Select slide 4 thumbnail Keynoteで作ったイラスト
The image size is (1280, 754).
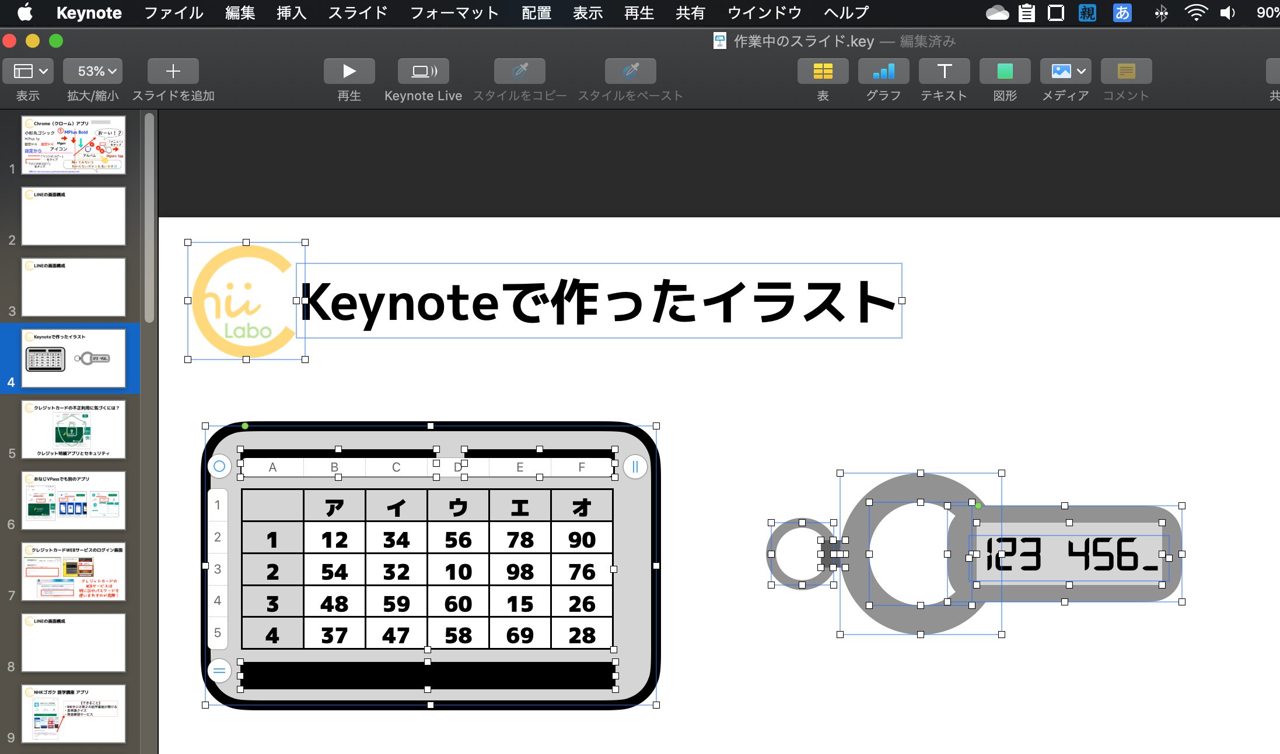(74, 358)
